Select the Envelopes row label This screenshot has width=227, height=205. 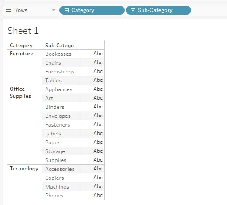pyautogui.click(x=58, y=116)
